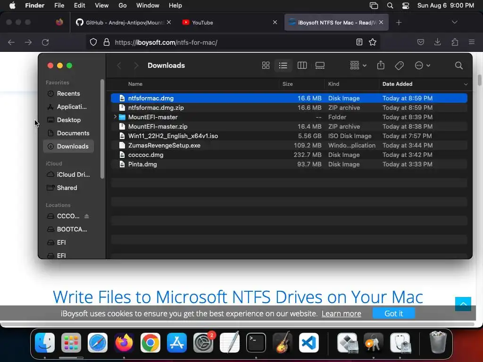The image size is (483, 362).
Task: Sort files by Kind column
Action: tap(333, 84)
